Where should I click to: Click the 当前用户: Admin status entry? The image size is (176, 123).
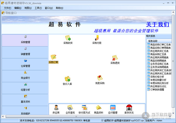click(154, 121)
